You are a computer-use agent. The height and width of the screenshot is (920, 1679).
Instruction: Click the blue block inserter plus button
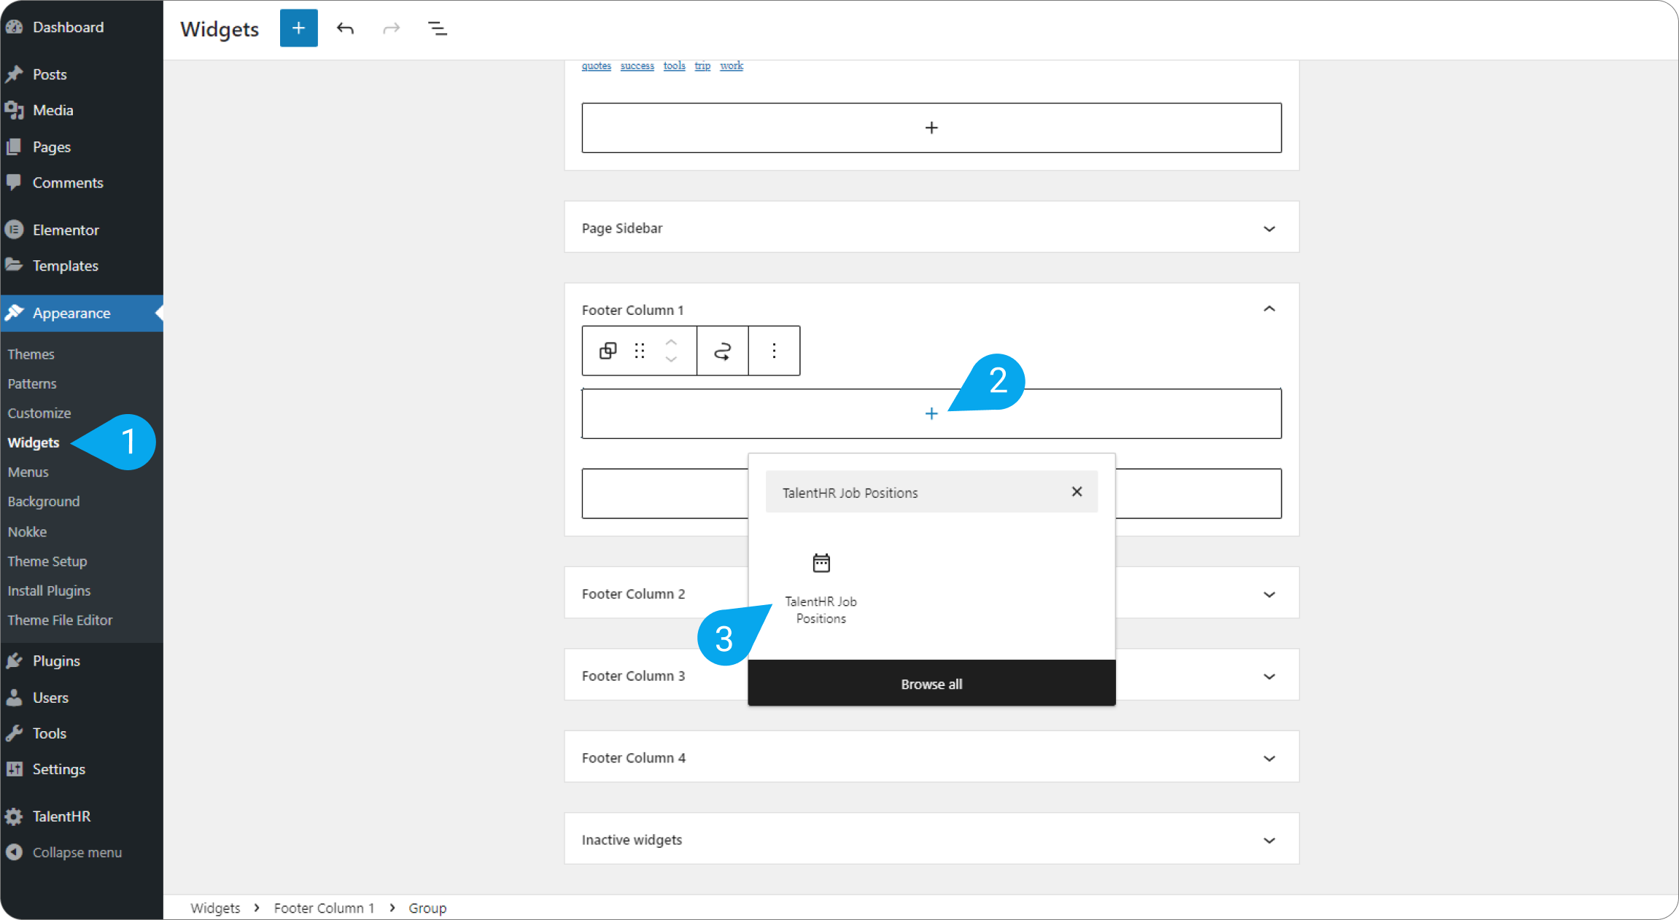pyautogui.click(x=298, y=28)
